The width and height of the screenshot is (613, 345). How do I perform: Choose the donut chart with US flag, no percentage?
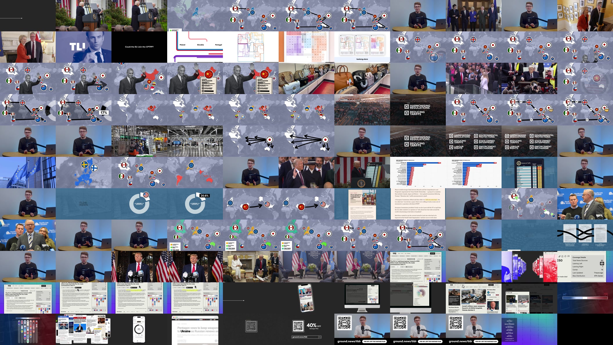pyautogui.click(x=139, y=204)
